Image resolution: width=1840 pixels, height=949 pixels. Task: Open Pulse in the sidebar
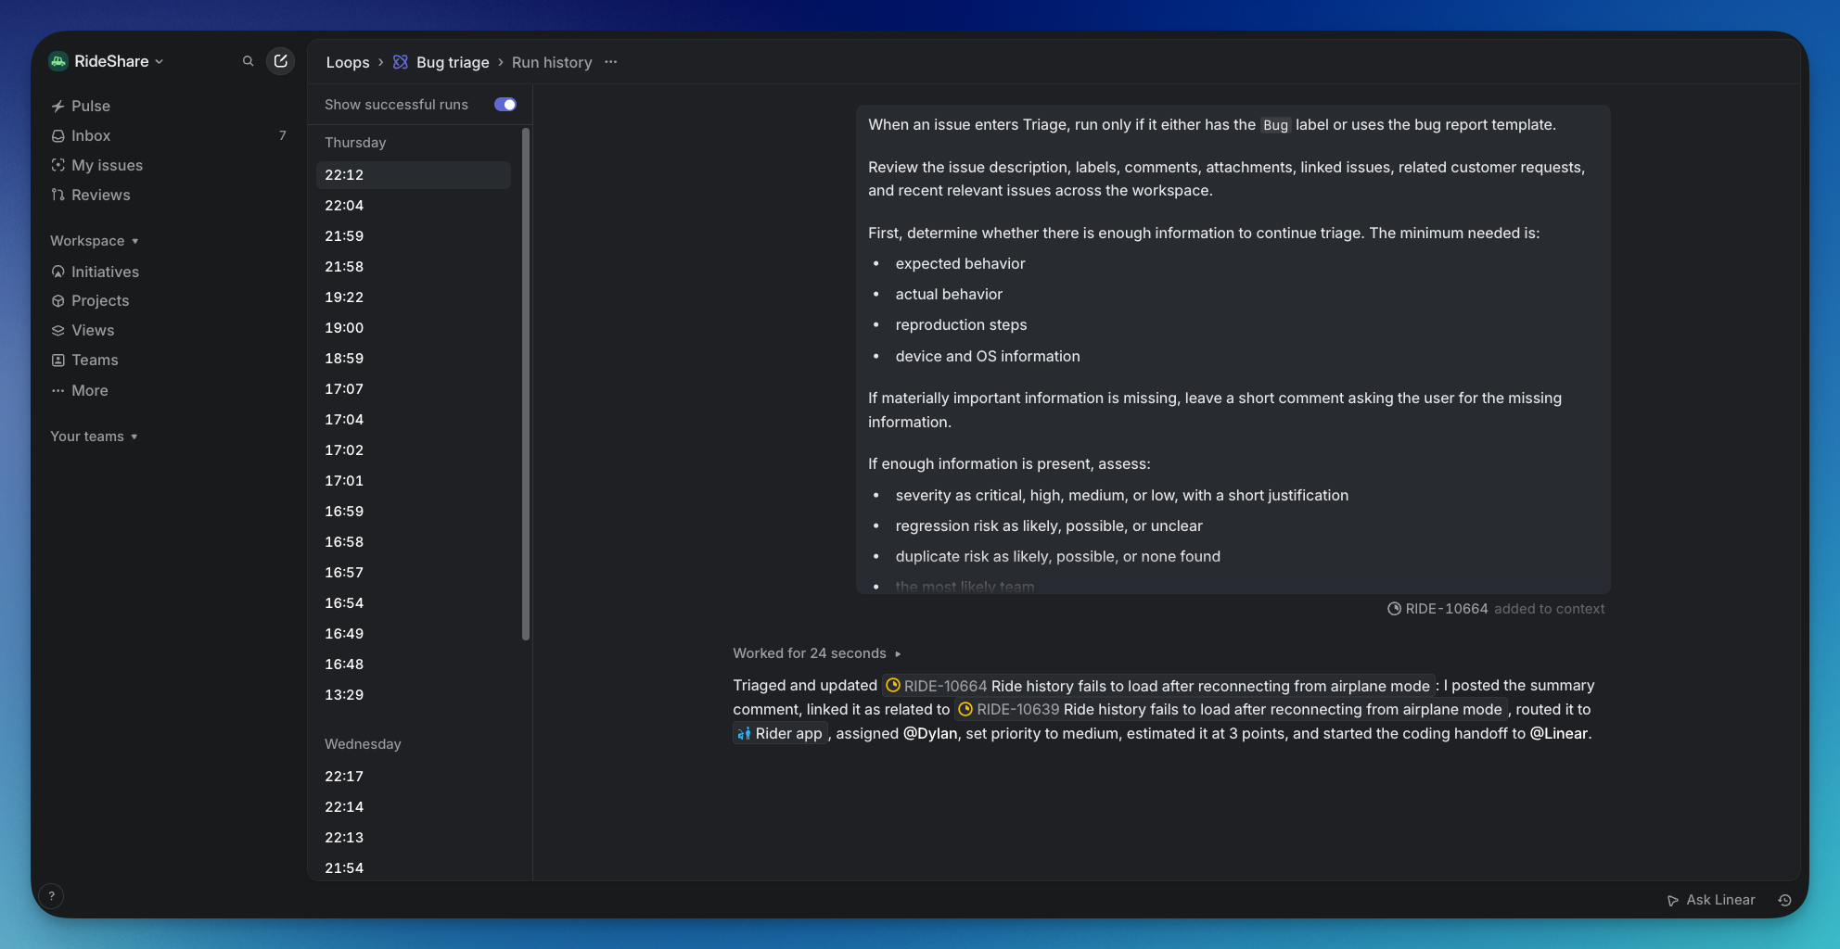91,106
